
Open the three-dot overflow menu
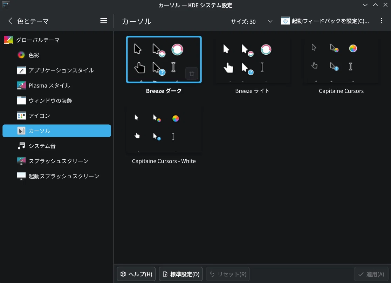click(x=381, y=21)
